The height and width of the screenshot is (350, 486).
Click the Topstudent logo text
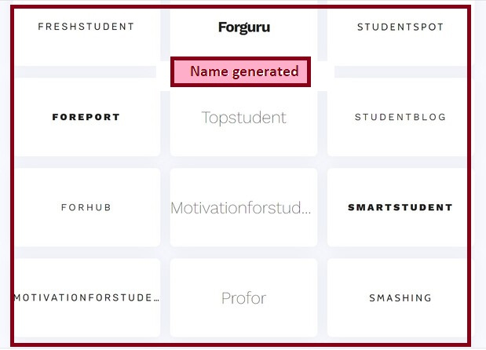click(x=243, y=118)
